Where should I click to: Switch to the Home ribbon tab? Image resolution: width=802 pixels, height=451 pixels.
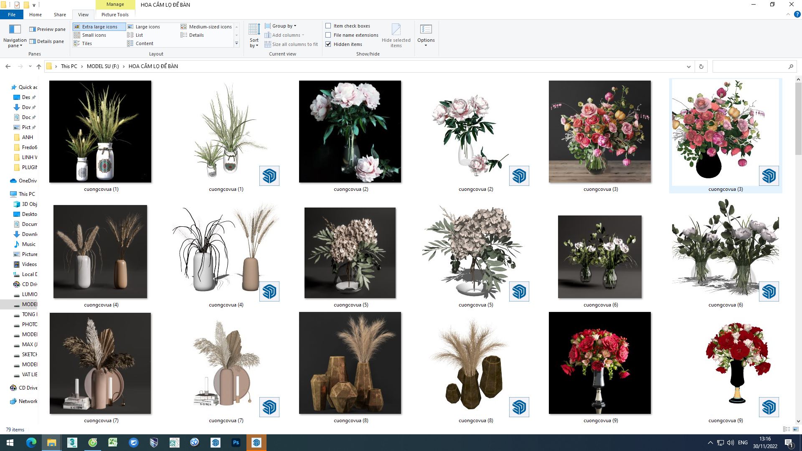point(35,15)
